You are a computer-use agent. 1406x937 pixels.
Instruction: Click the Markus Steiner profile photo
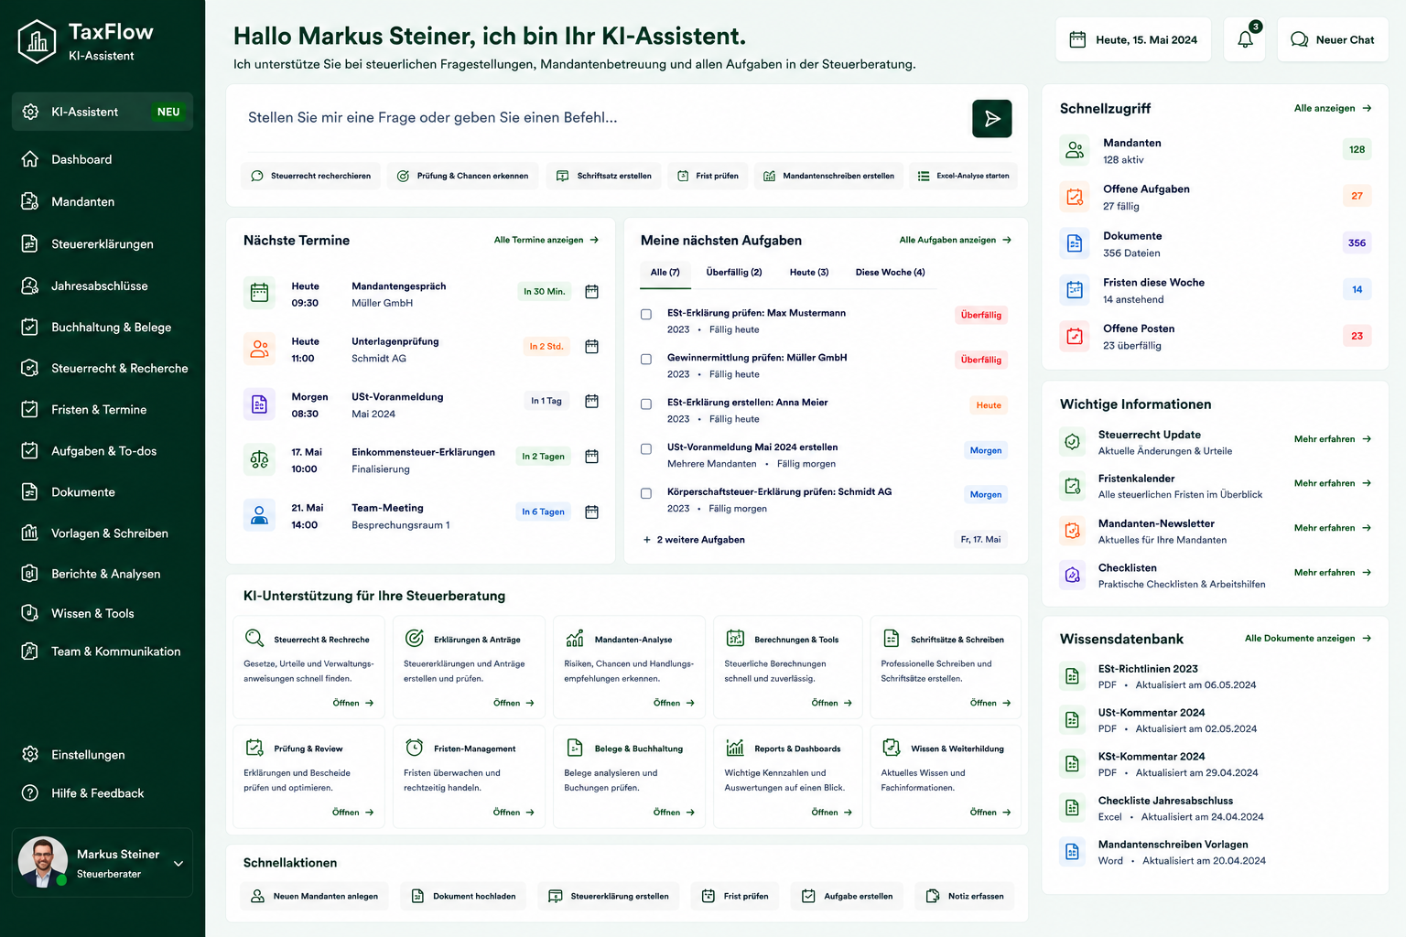click(x=42, y=862)
